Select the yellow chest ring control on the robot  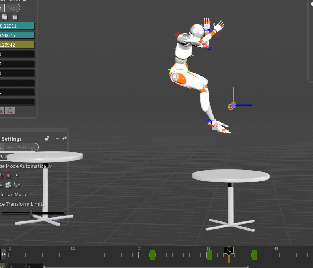pos(184,52)
